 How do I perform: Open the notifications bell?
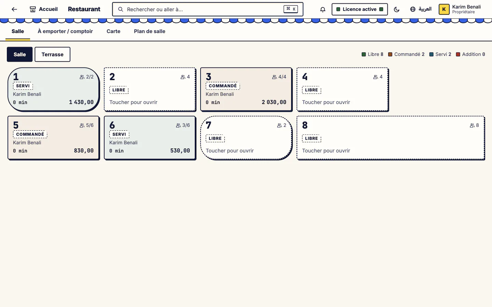[323, 9]
